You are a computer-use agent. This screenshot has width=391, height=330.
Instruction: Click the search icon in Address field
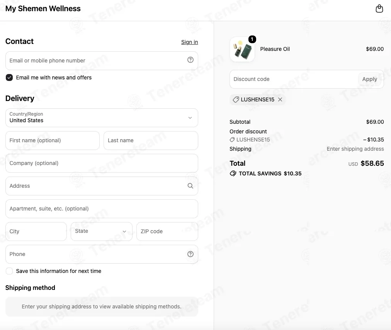point(190,186)
